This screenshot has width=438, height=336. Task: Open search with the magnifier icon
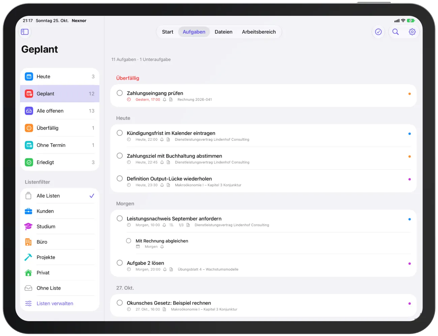396,32
